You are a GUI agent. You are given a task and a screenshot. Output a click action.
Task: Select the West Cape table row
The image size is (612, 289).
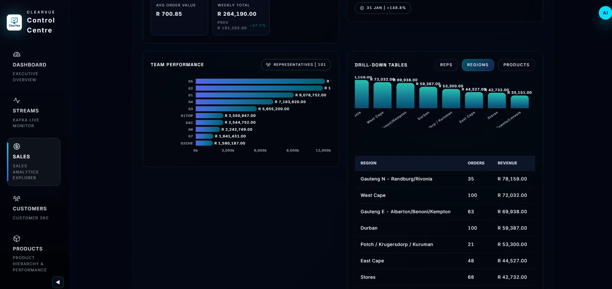(x=445, y=195)
